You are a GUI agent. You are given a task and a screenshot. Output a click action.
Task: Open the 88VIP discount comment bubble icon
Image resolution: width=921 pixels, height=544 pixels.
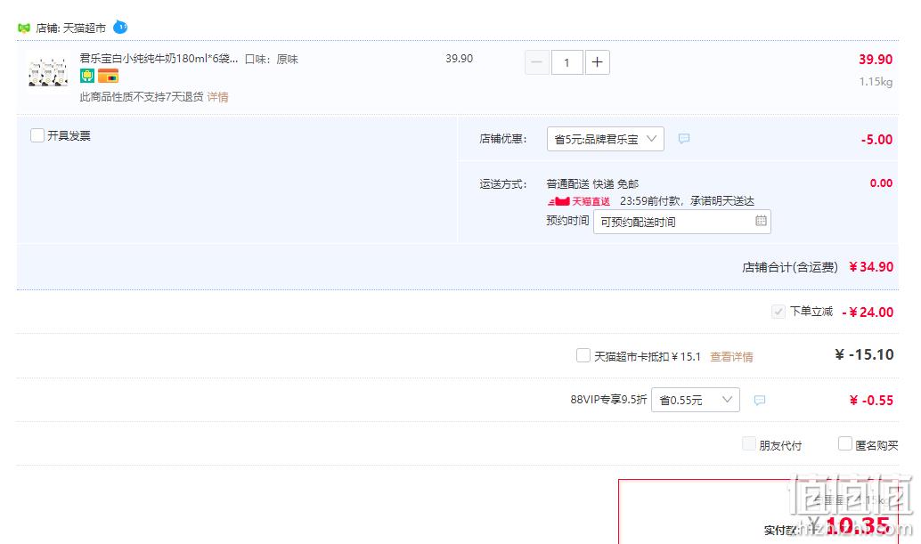(760, 401)
